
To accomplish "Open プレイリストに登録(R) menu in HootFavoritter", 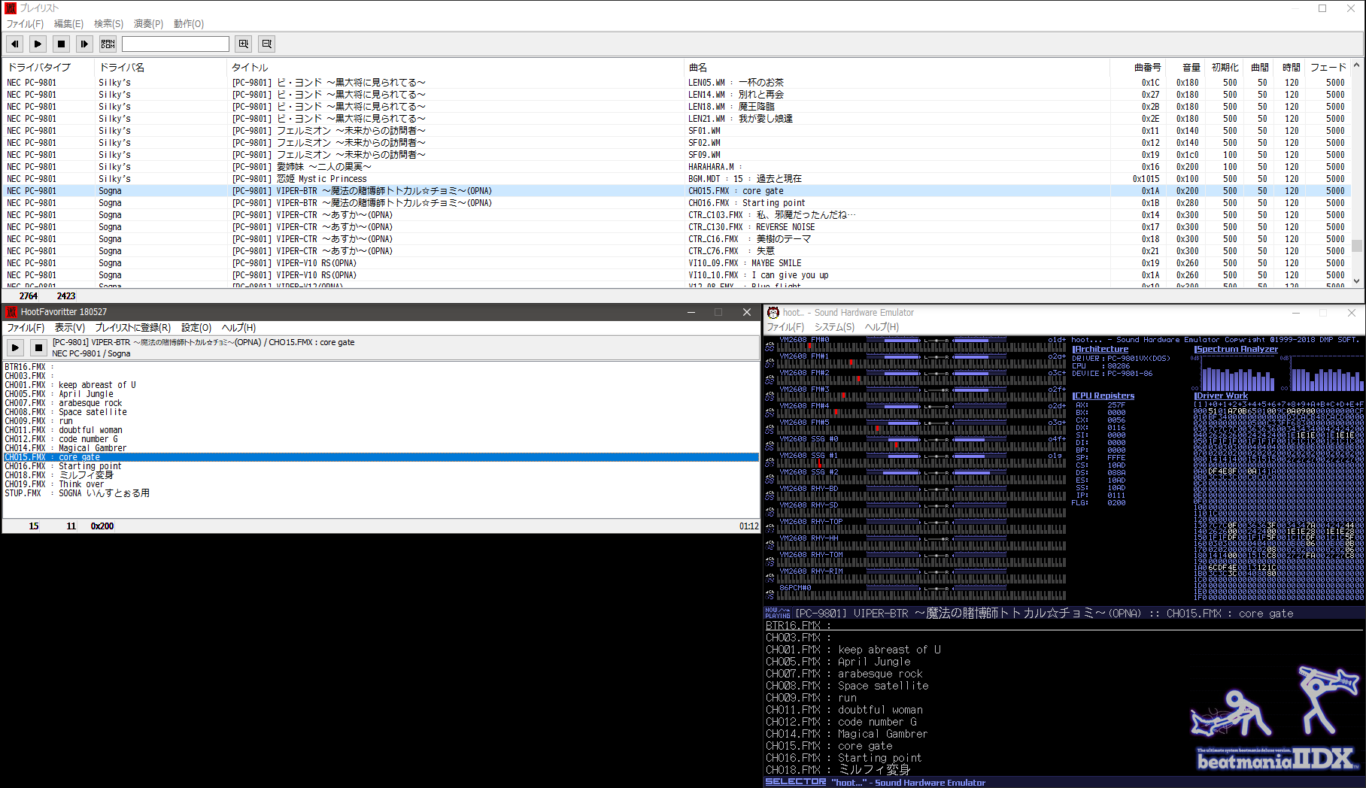I will click(132, 328).
